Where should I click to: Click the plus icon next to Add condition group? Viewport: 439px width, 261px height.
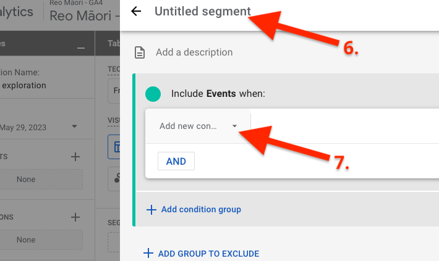click(151, 209)
